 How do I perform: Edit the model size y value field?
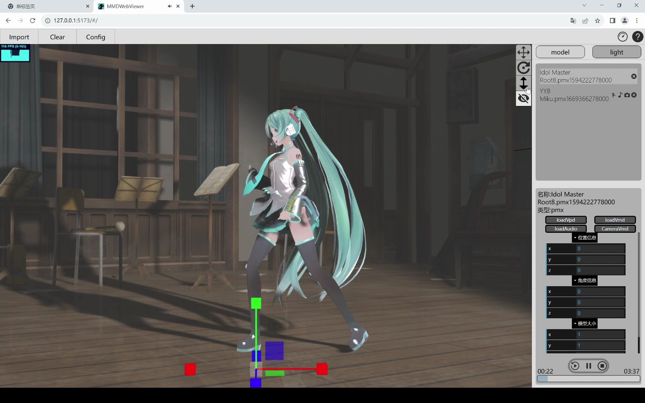pos(600,345)
